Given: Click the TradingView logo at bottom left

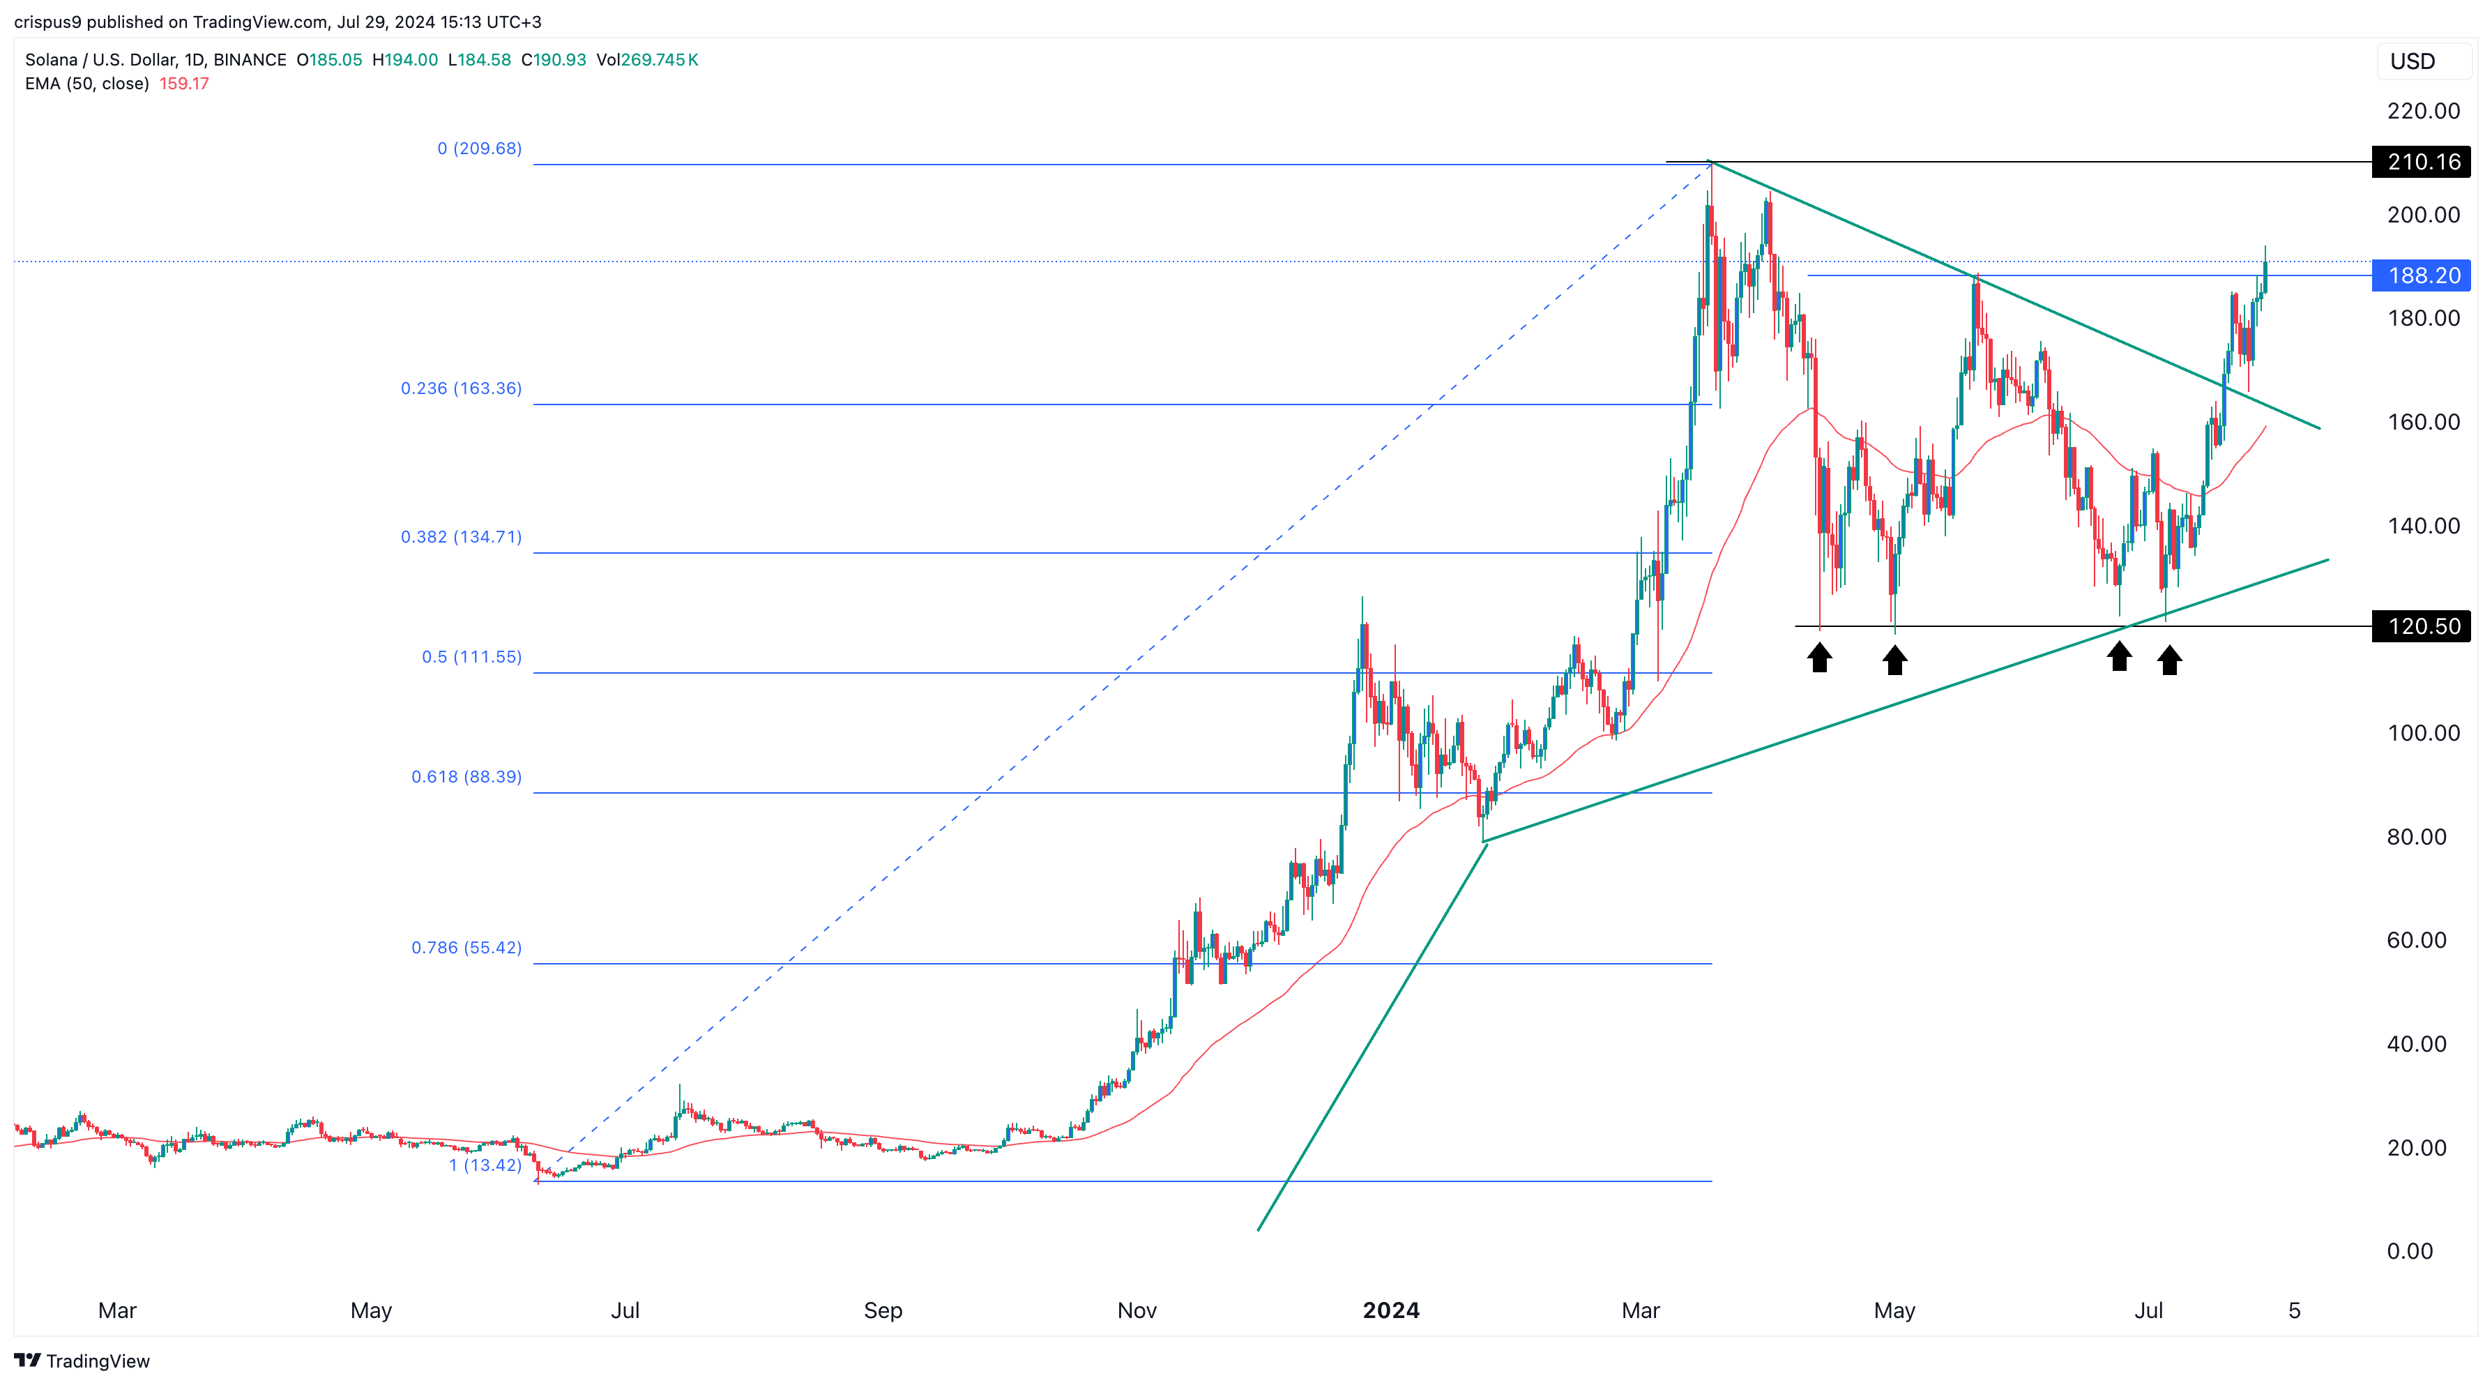Looking at the screenshot, I should pyautogui.click(x=82, y=1360).
